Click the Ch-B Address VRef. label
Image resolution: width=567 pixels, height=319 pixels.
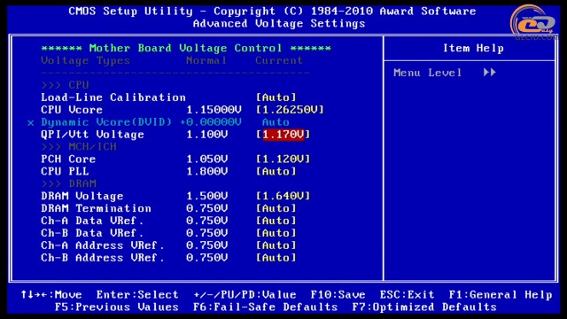click(x=103, y=258)
